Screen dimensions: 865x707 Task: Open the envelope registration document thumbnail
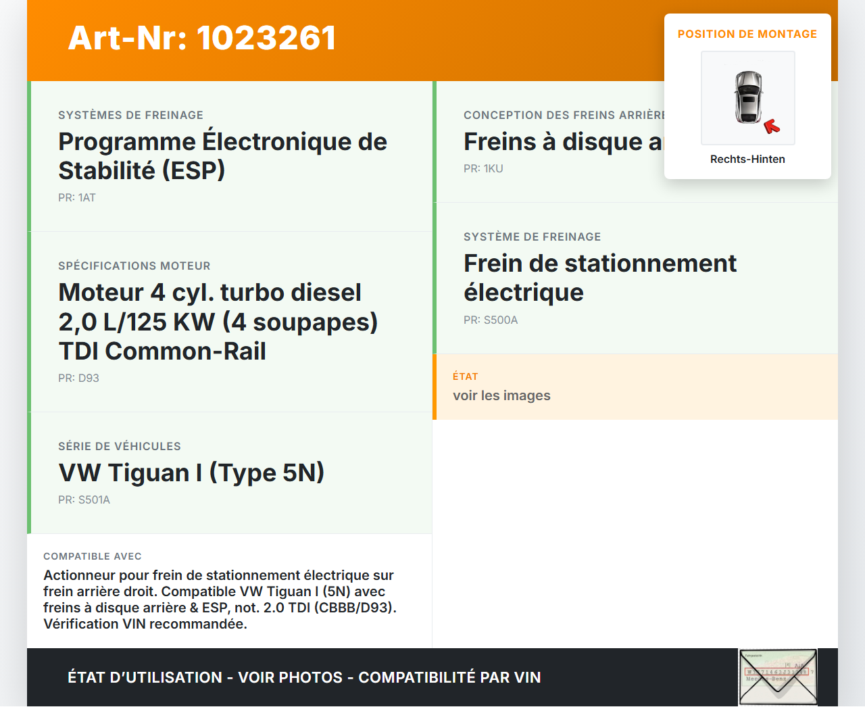(x=778, y=677)
